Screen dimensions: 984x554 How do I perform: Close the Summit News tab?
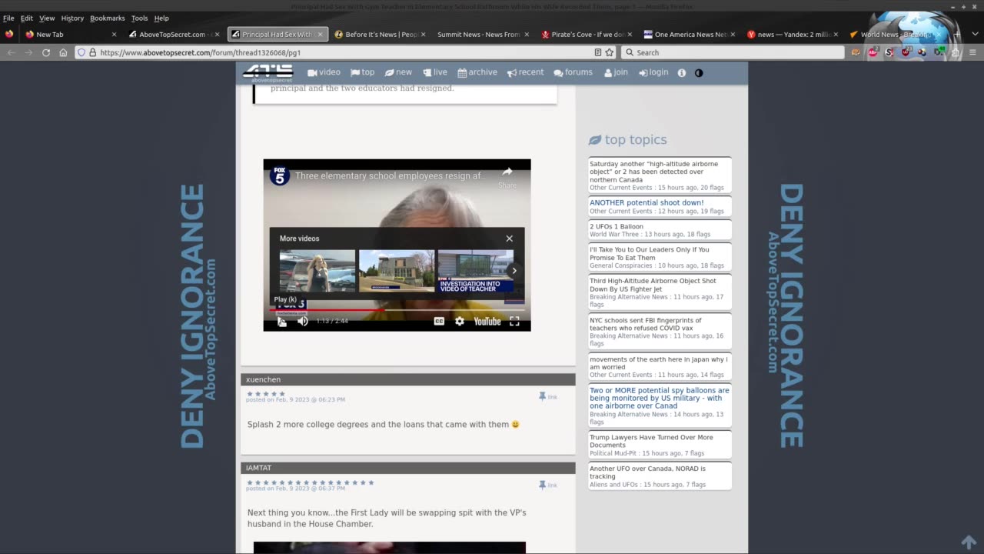click(x=527, y=35)
